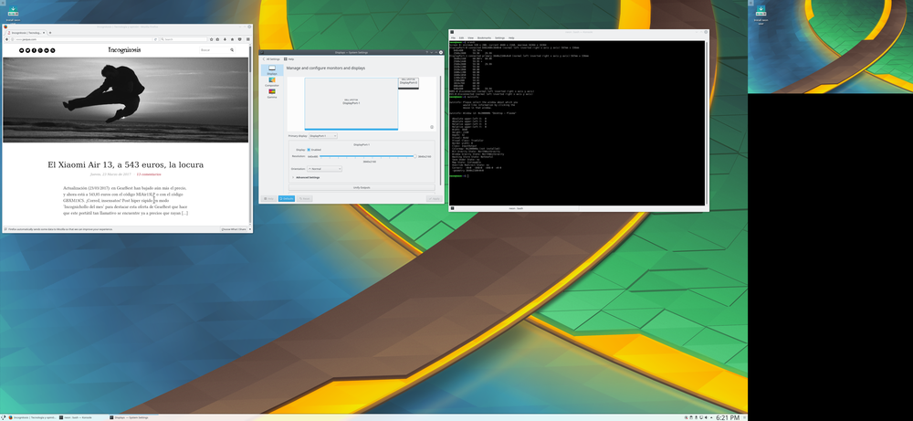This screenshot has height=421, width=913.
Task: Click the Install Neon desktop icon
Action: 13,13
